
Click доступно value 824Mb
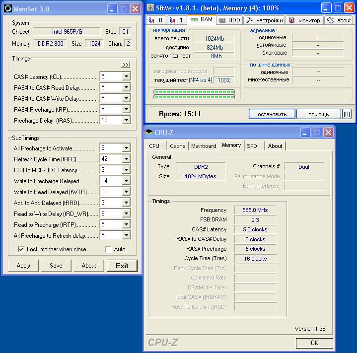214,47
